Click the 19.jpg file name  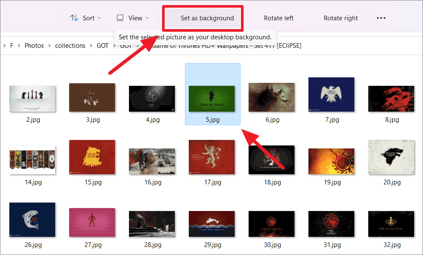(332, 182)
